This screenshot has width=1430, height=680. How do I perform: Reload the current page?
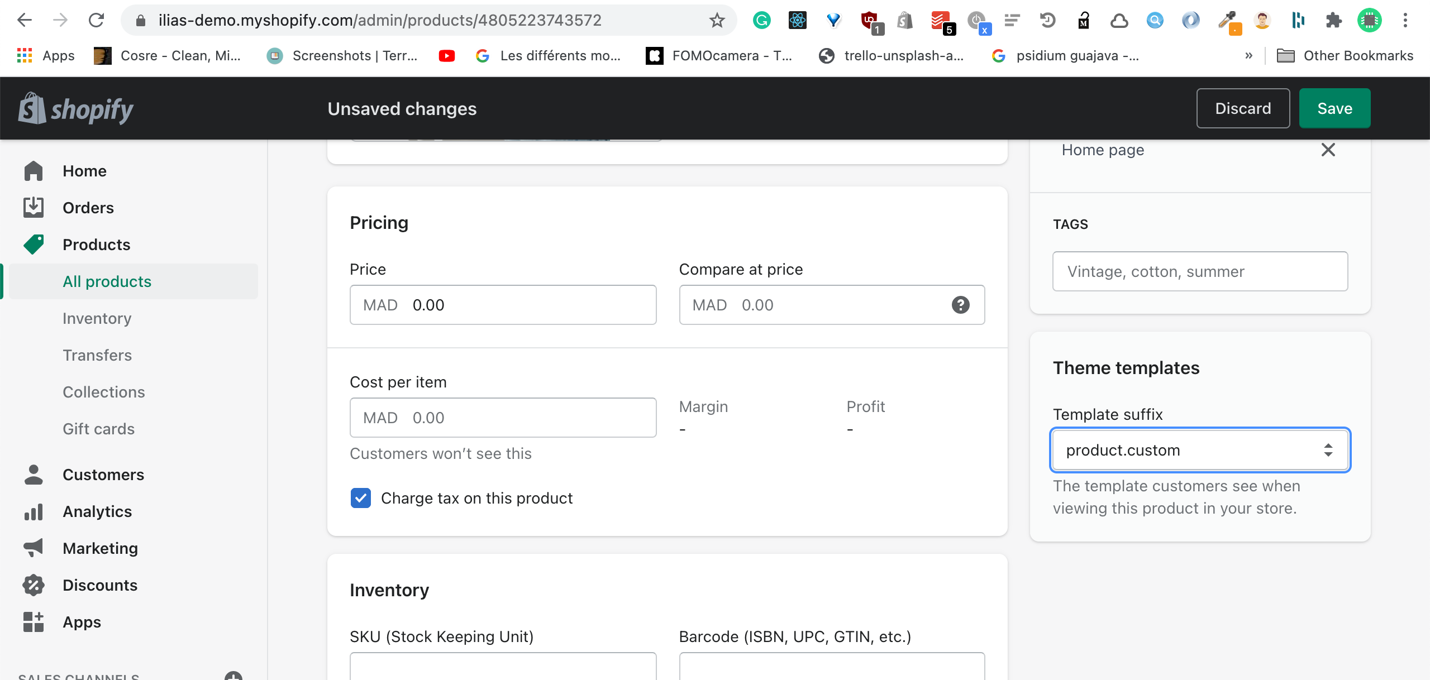(96, 20)
